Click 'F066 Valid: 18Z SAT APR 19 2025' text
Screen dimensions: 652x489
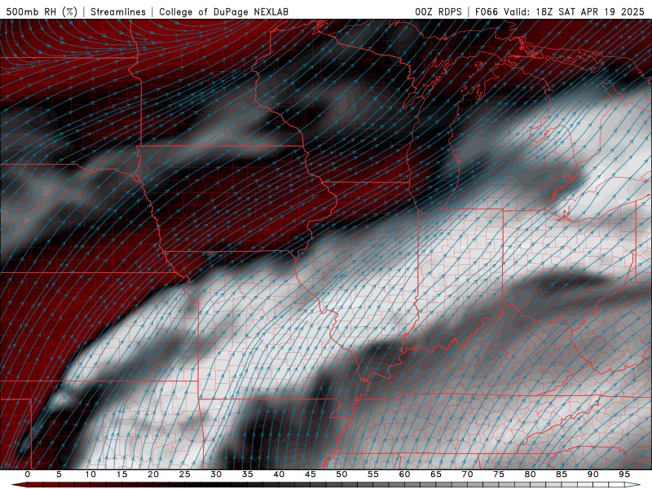click(562, 11)
